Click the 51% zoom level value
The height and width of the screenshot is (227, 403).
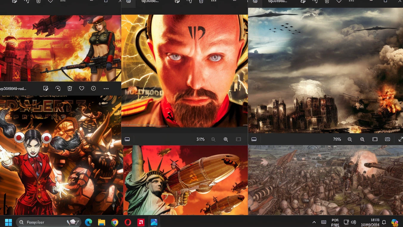pos(200,139)
